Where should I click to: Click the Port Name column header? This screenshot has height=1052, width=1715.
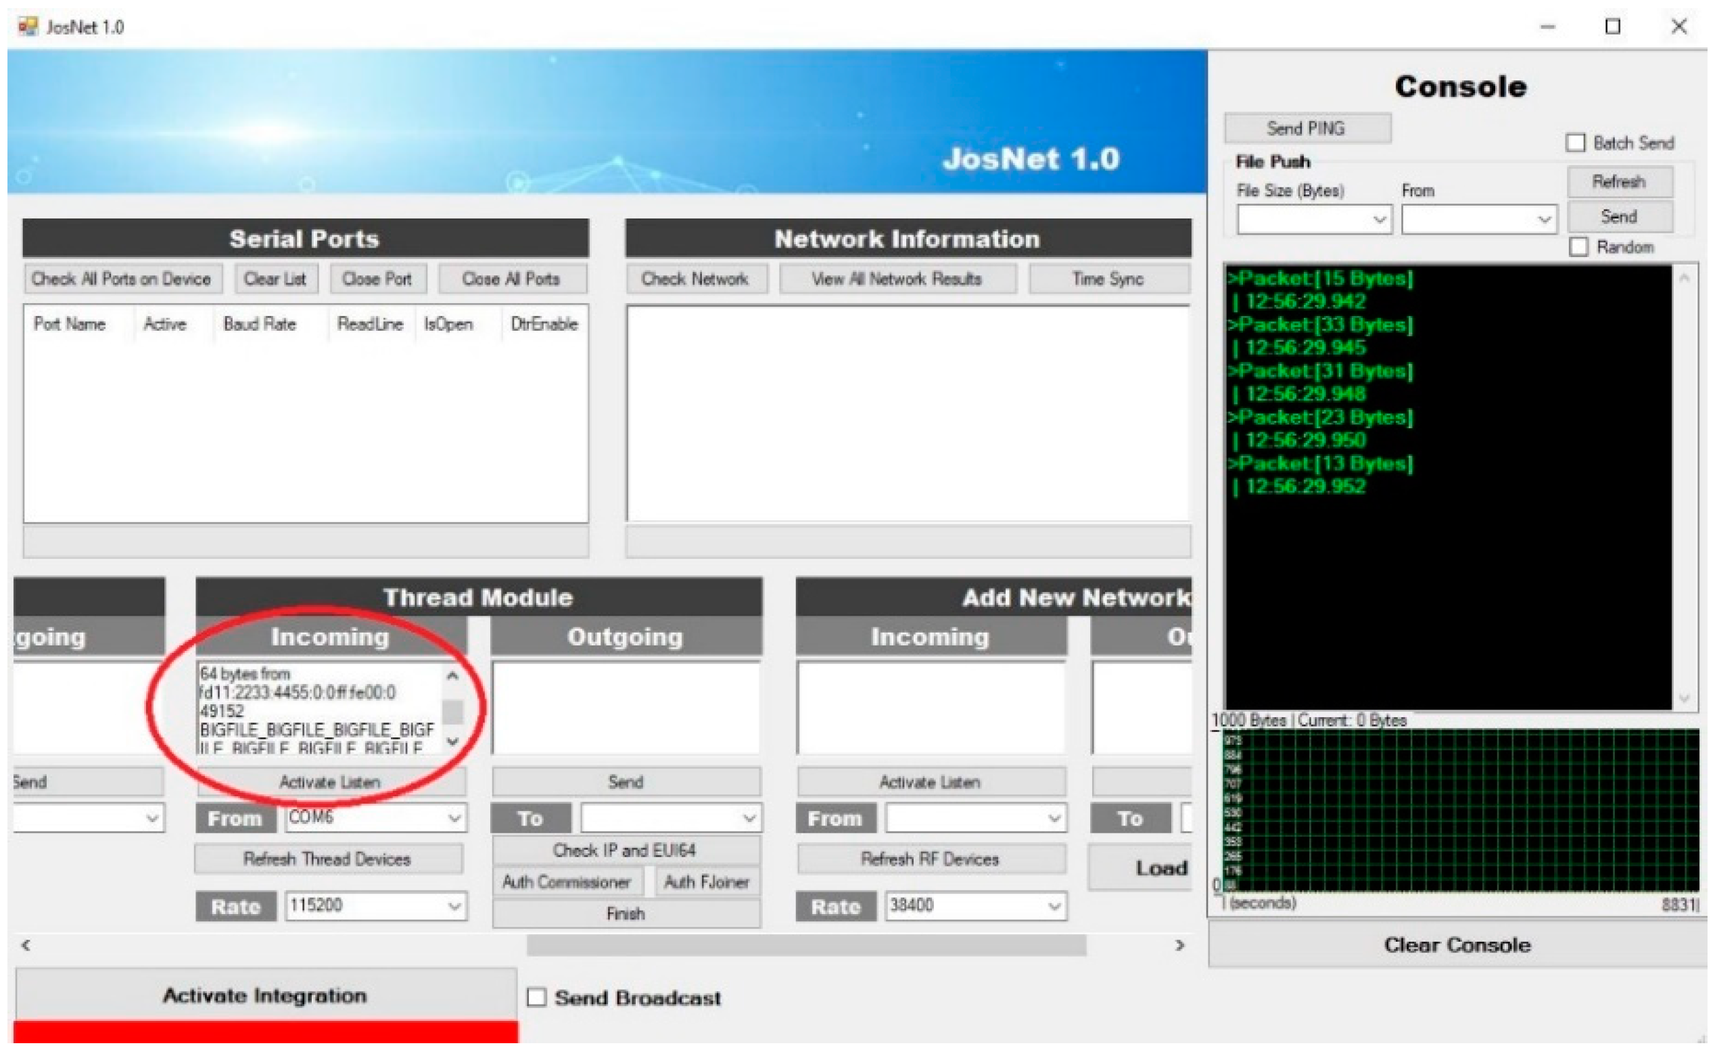70,325
